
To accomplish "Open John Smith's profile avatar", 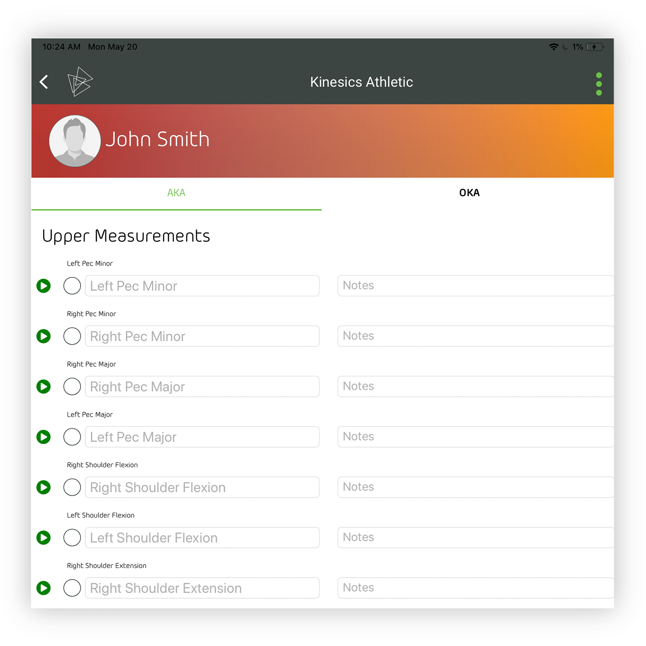I will 75,141.
